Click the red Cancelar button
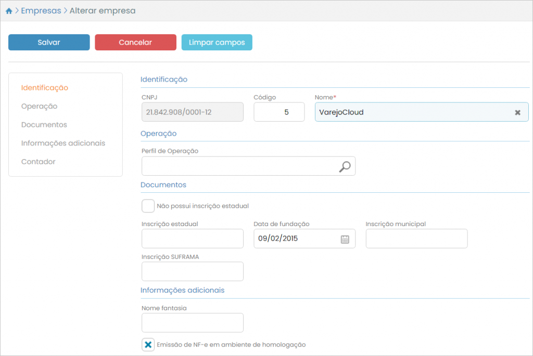The image size is (533, 356). point(135,43)
